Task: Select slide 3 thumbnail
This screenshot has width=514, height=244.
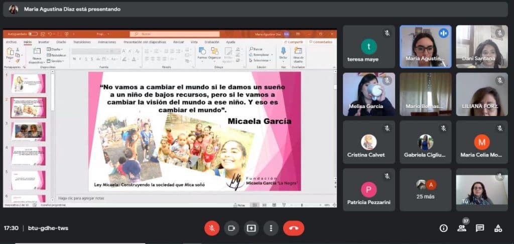Action: click(28, 131)
